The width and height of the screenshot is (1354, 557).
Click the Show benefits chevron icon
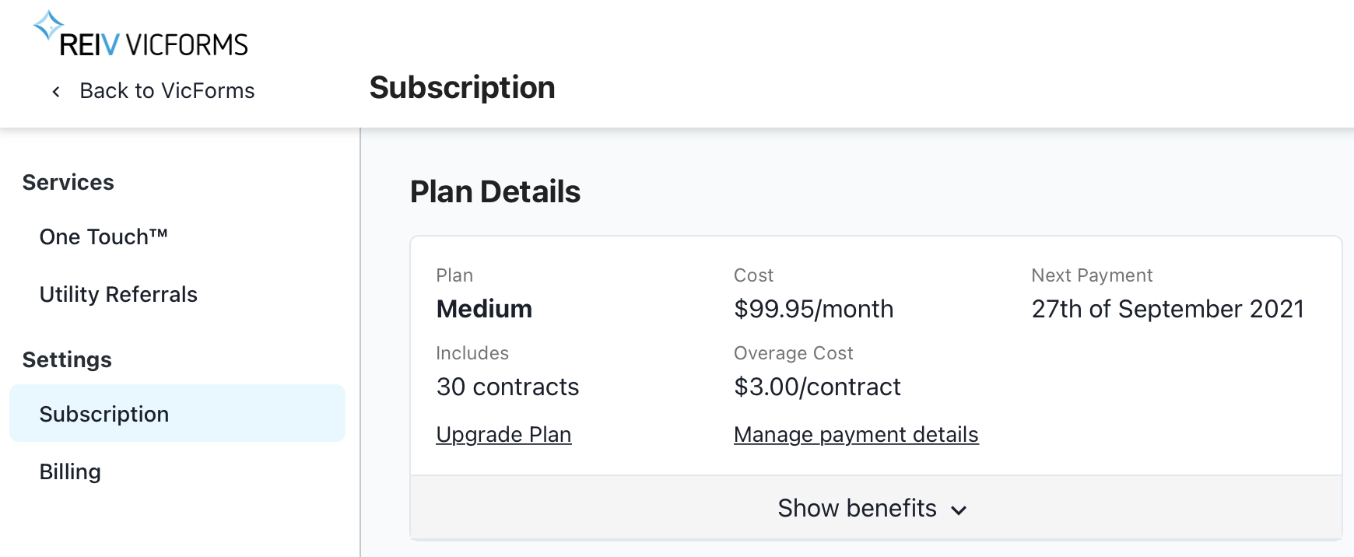(959, 510)
